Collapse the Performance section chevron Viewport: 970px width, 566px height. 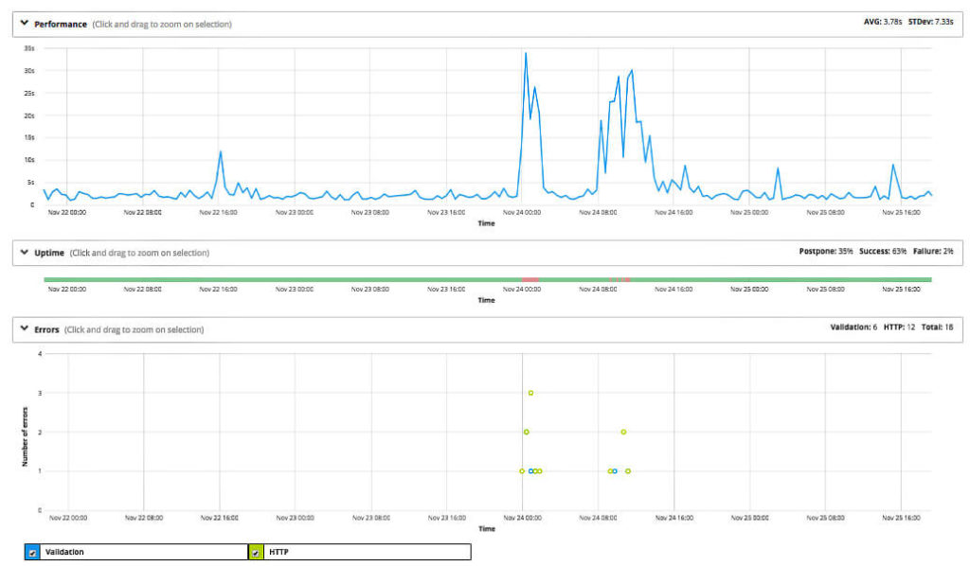click(24, 23)
